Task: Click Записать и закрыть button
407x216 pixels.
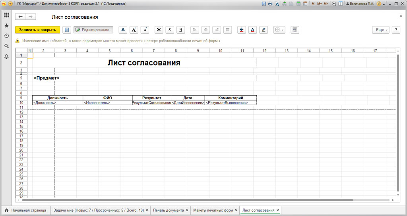Action: click(38, 30)
